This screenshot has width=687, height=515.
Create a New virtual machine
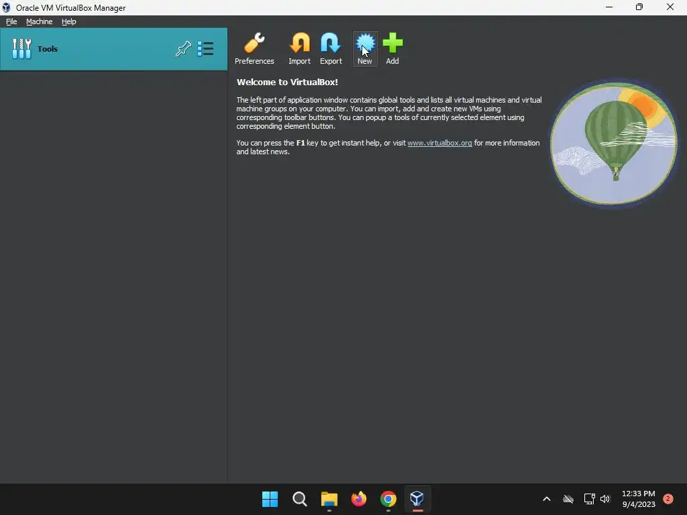tap(365, 48)
